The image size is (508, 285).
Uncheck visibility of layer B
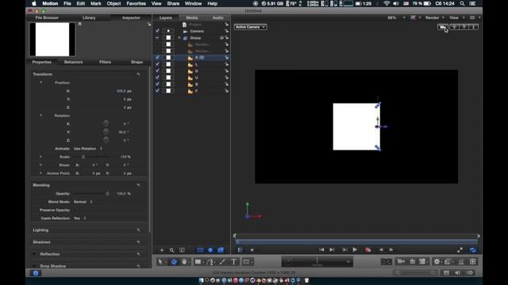(x=157, y=84)
